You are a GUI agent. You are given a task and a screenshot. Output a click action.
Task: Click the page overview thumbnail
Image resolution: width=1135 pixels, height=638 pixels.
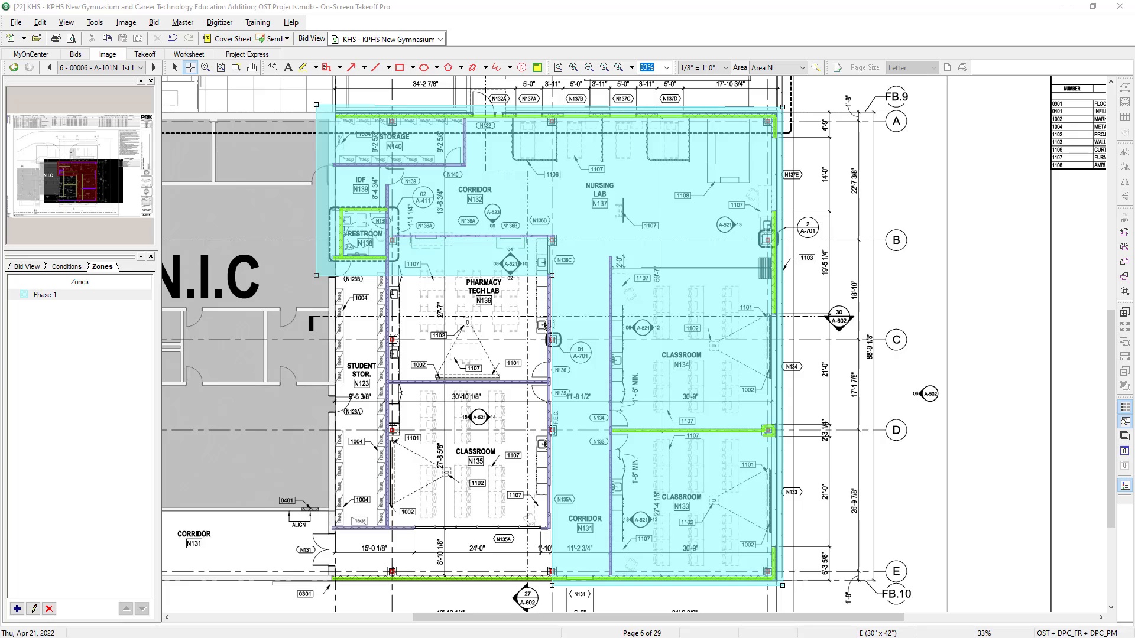click(x=80, y=165)
